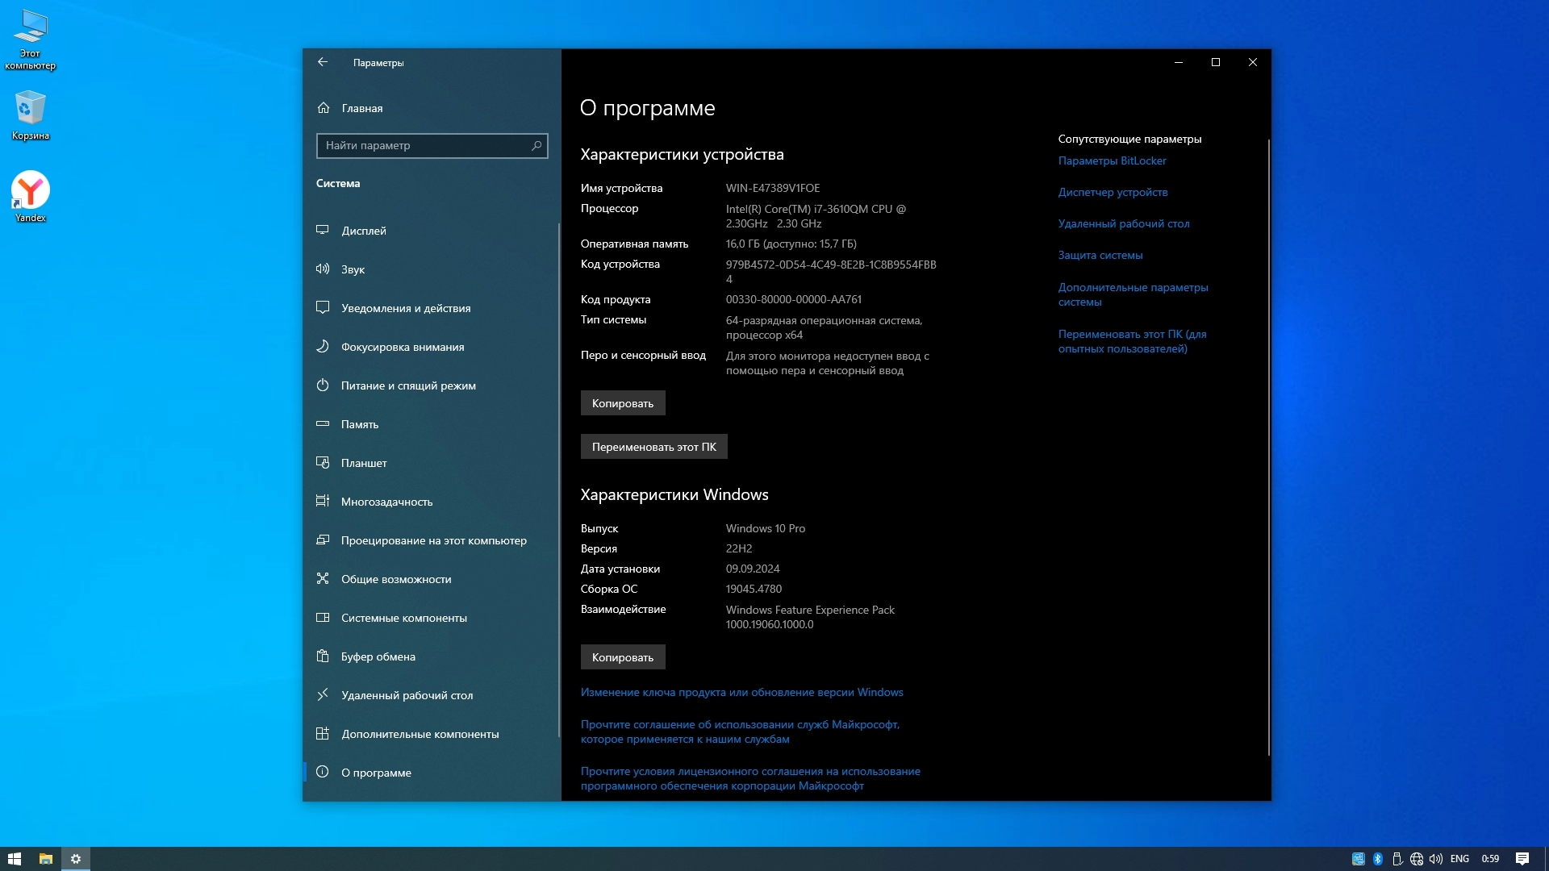Click the search magnifier icon

point(537,146)
